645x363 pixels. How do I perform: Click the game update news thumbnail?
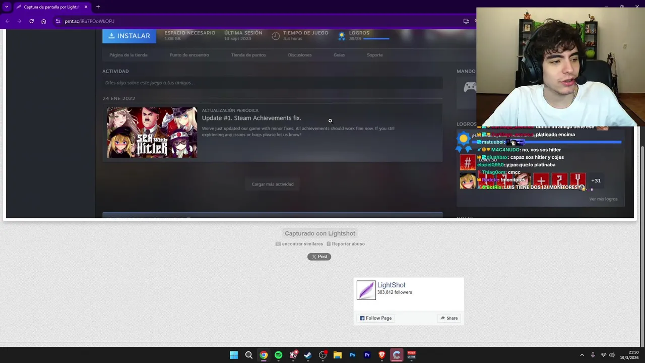click(x=152, y=133)
